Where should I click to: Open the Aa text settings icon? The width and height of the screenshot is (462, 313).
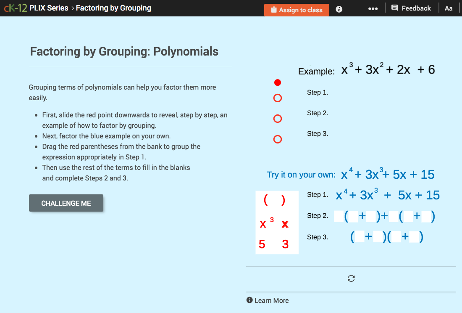point(449,8)
